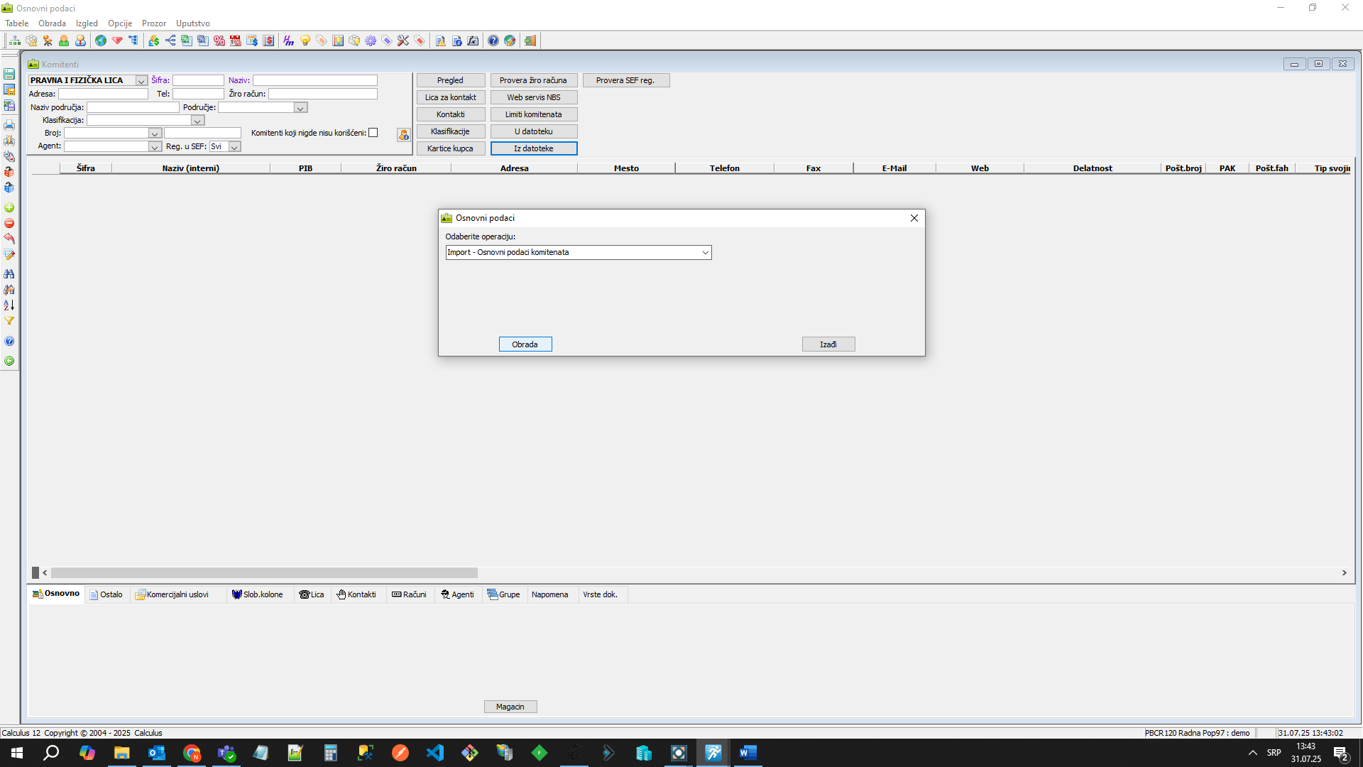Click the globe icon in top toolbar
The image size is (1363, 767).
coord(101,41)
